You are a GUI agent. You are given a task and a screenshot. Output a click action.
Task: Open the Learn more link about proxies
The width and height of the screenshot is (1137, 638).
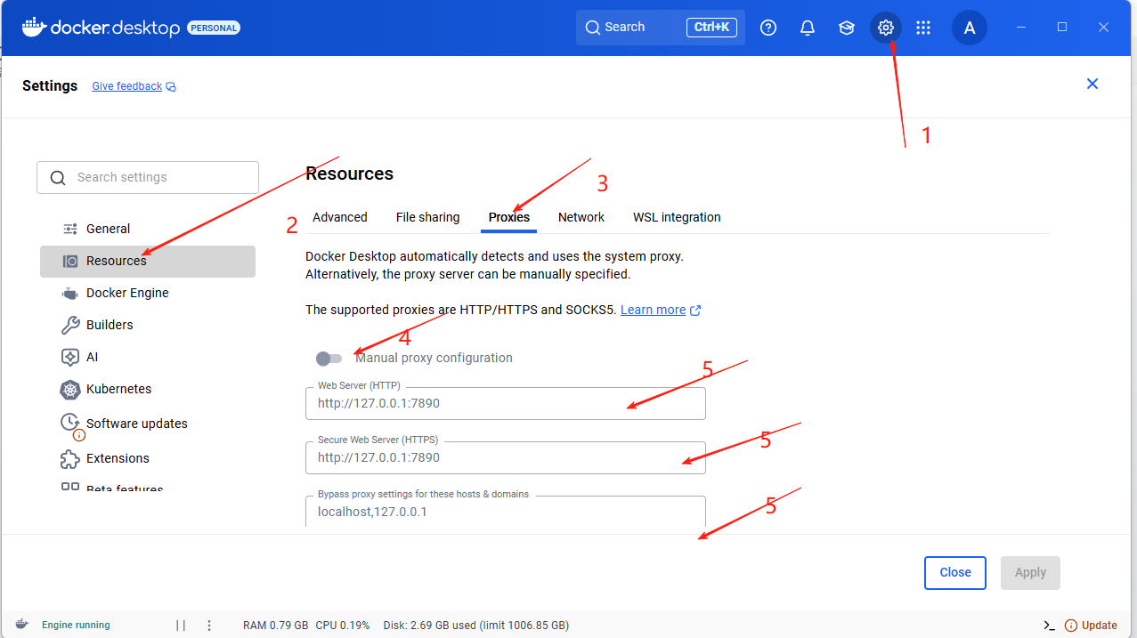pyautogui.click(x=654, y=310)
